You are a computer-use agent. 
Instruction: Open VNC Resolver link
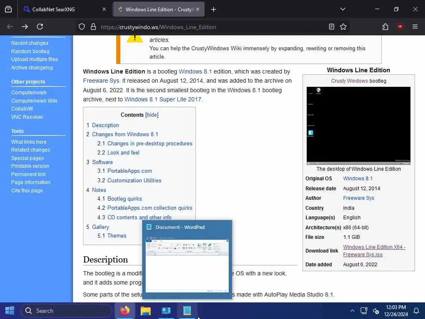coord(27,117)
